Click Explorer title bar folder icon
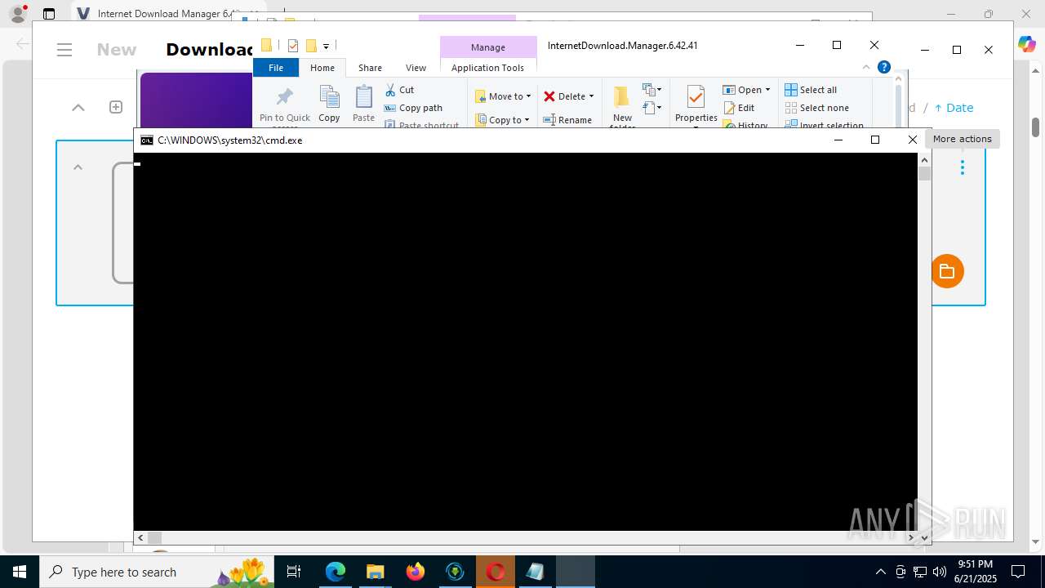 point(266,45)
